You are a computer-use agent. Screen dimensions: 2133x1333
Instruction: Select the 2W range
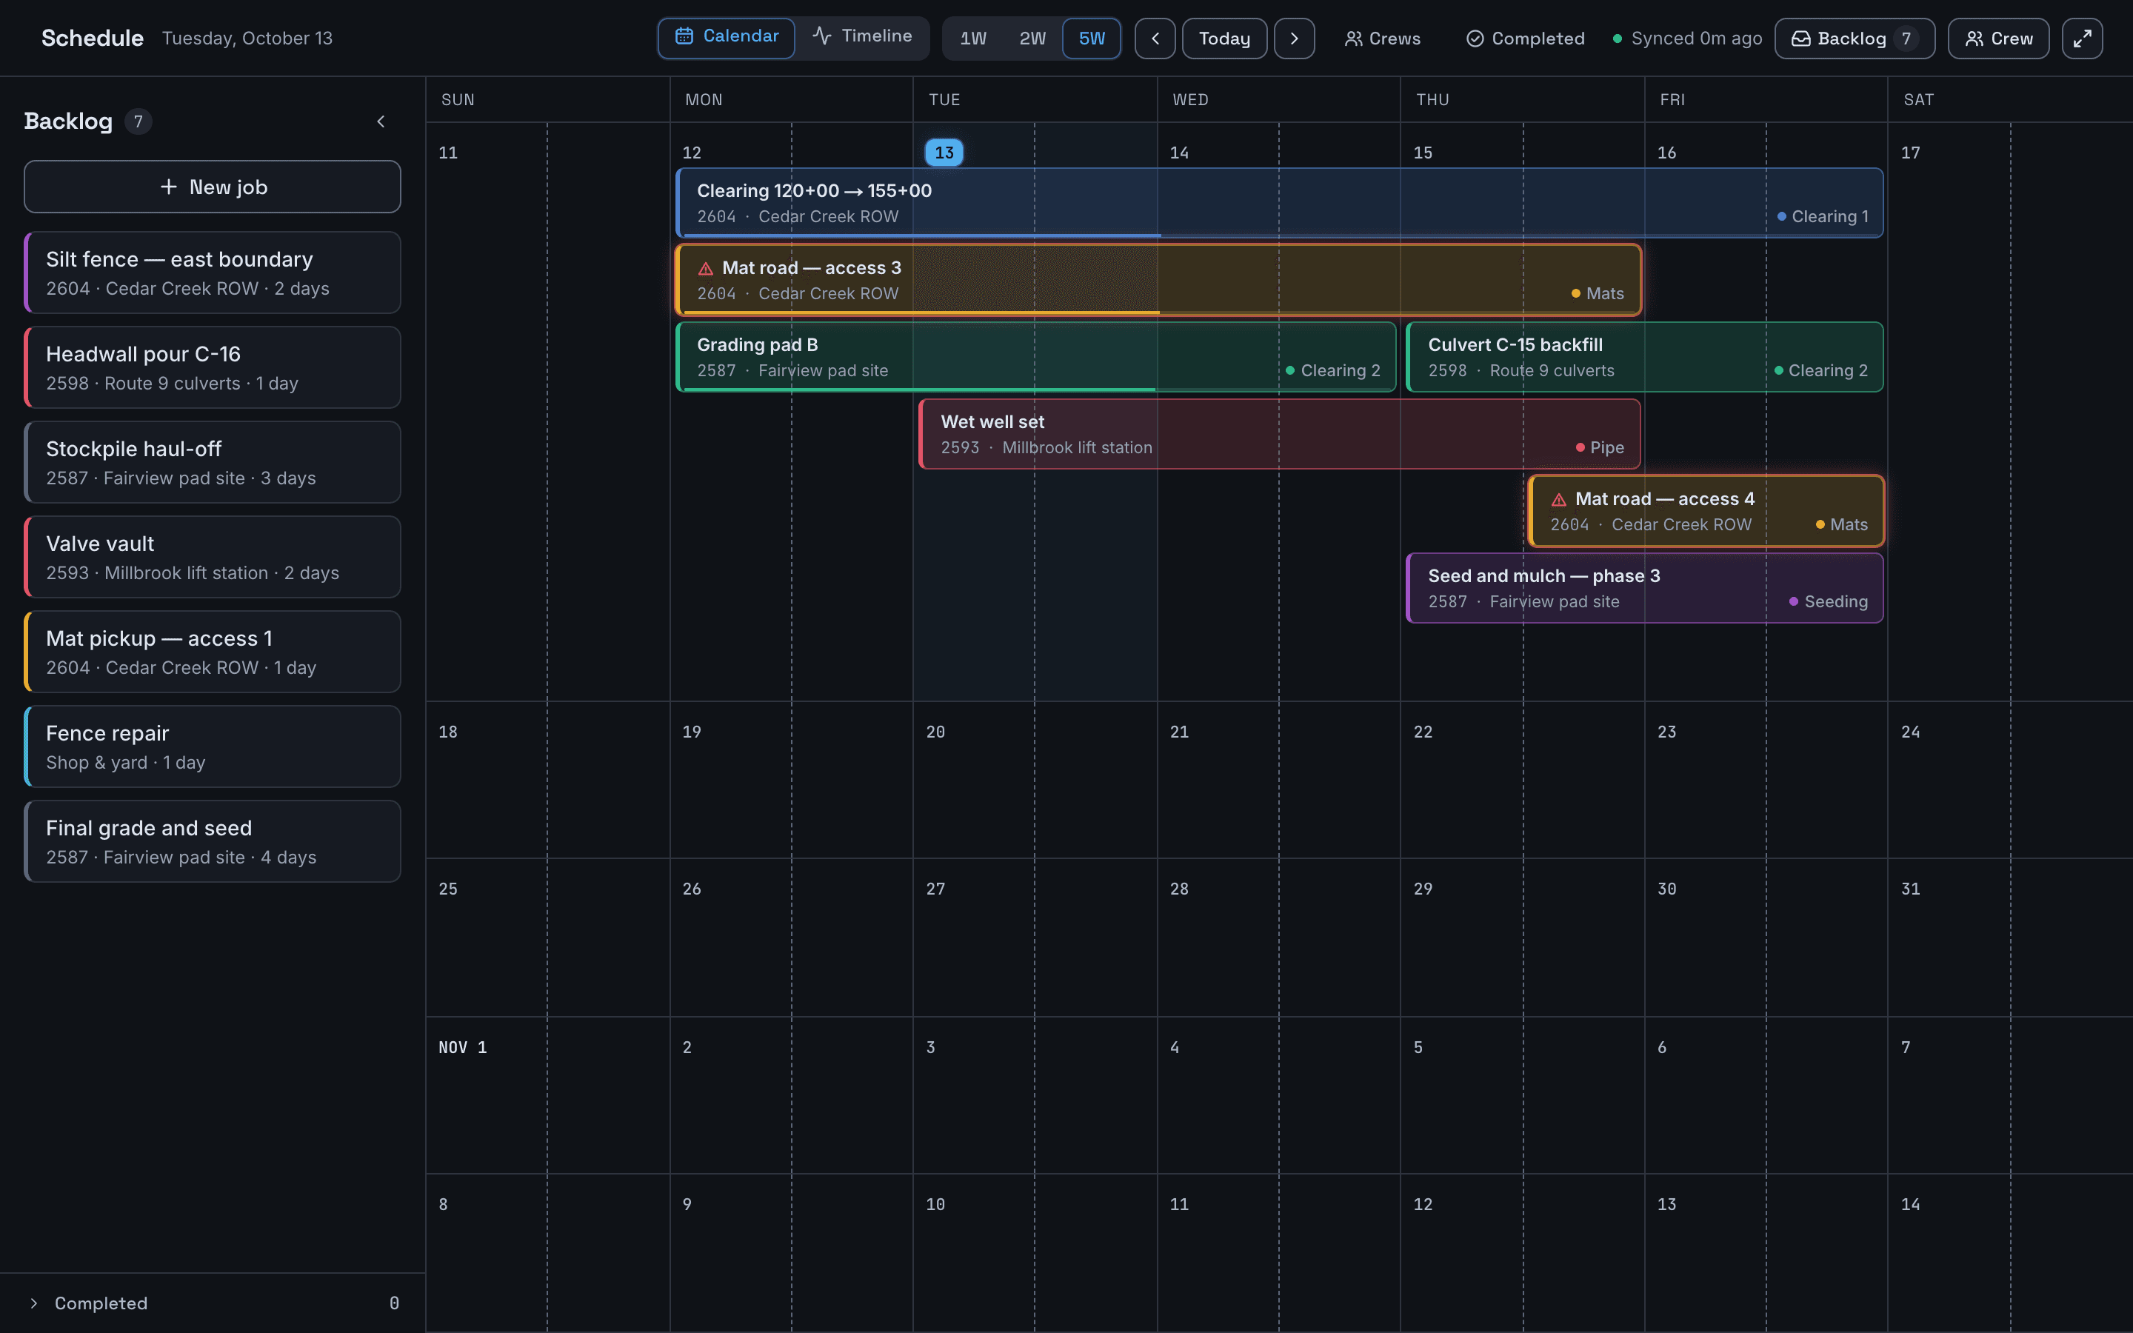tap(1032, 38)
